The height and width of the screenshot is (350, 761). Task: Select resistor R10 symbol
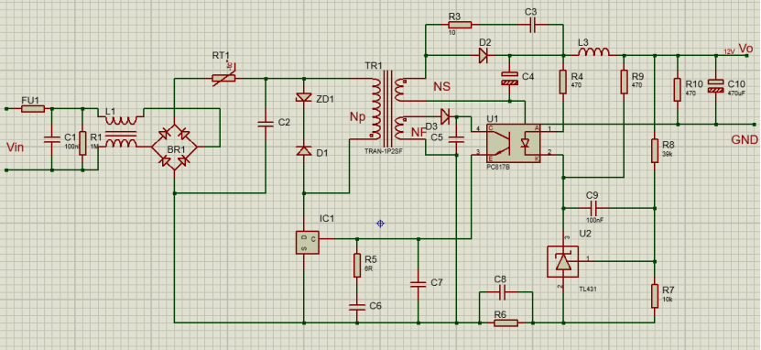[678, 89]
